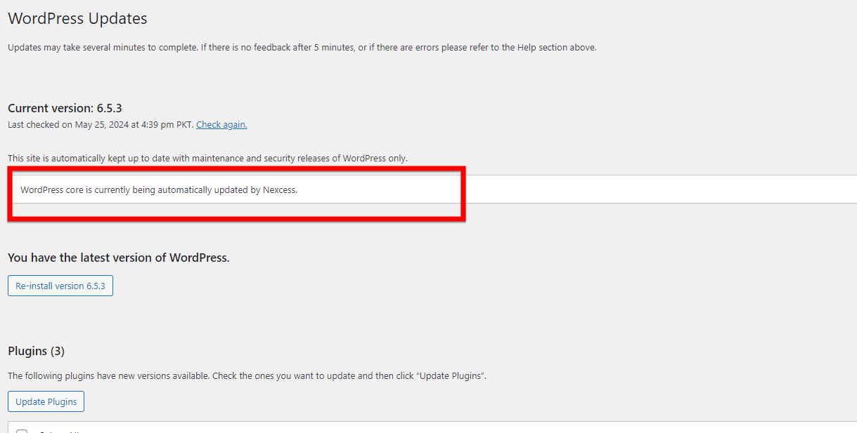The width and height of the screenshot is (857, 433).
Task: Click "You have the latest version" heading
Action: pyautogui.click(x=119, y=258)
